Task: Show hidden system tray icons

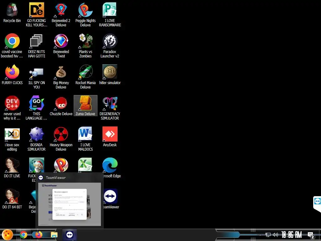Action: coord(260,235)
